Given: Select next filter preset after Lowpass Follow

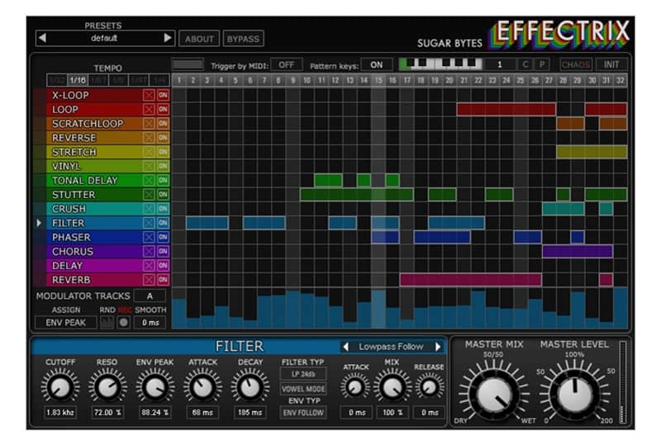Looking at the screenshot, I should pos(438,347).
